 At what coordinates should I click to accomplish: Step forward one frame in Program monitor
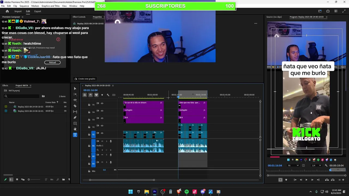point(312,180)
